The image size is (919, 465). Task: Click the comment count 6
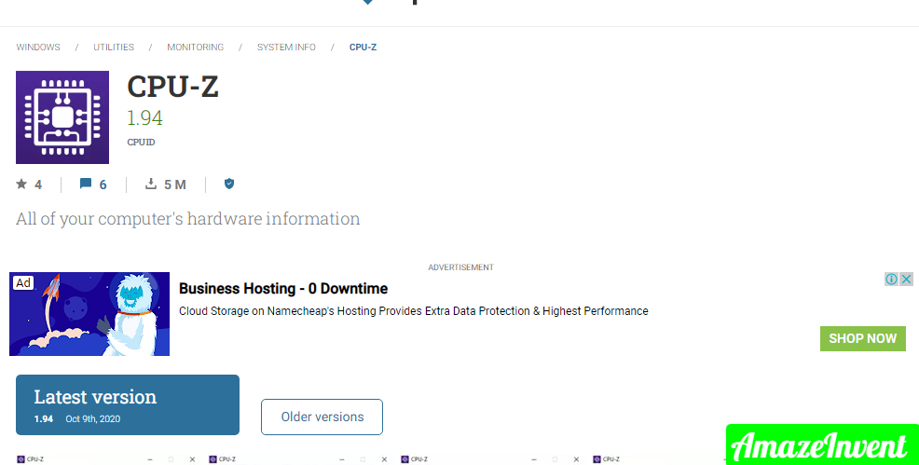[103, 185]
